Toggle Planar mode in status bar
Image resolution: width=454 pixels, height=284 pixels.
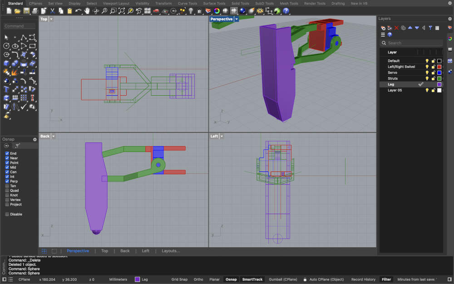(x=215, y=279)
